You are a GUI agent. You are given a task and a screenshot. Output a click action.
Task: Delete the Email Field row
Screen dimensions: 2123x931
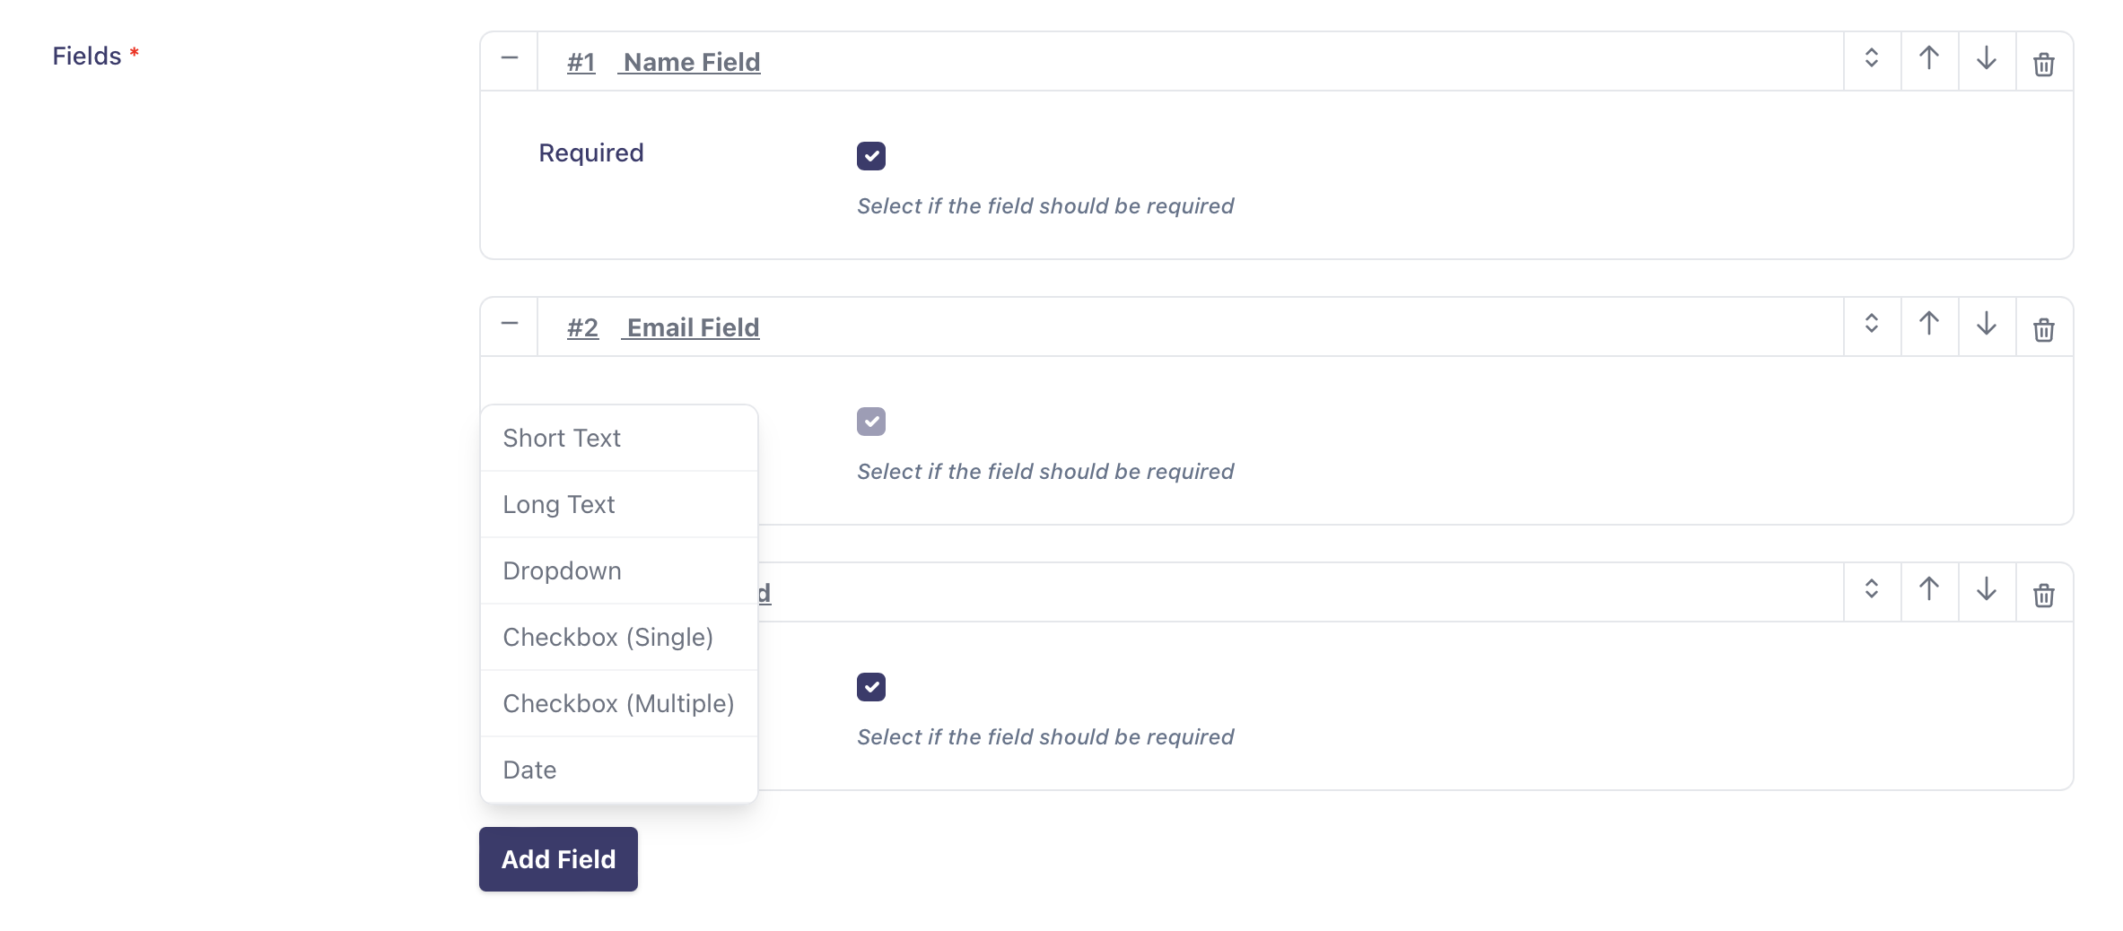pos(2044,327)
